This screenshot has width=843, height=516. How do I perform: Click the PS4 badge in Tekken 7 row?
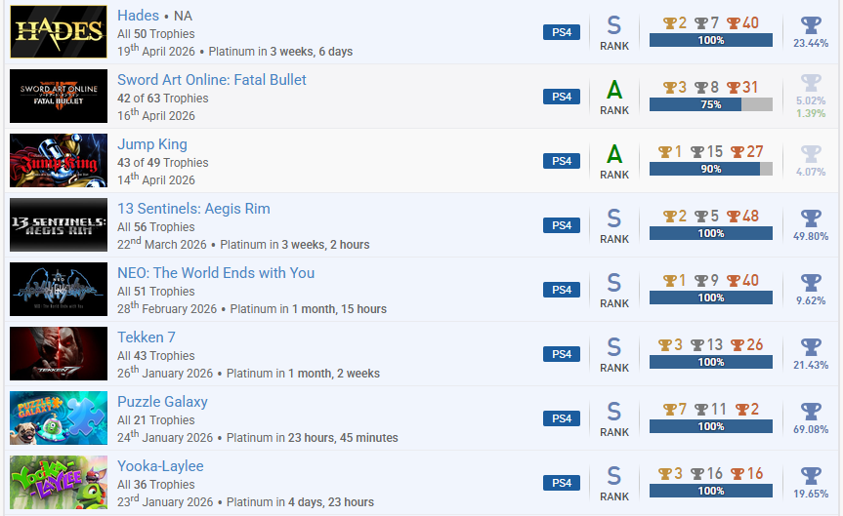[562, 354]
